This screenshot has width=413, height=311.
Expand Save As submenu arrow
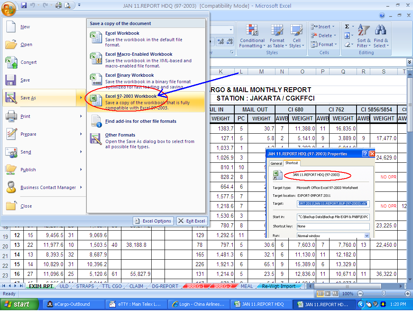81,98
